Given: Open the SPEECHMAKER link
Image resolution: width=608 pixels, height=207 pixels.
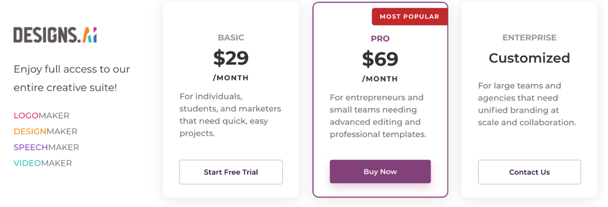Looking at the screenshot, I should pos(46,147).
